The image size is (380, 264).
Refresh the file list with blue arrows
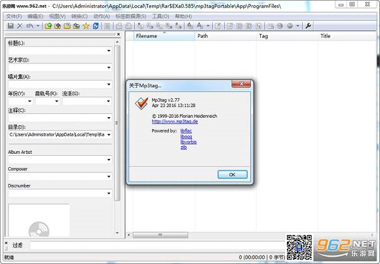pos(96,26)
